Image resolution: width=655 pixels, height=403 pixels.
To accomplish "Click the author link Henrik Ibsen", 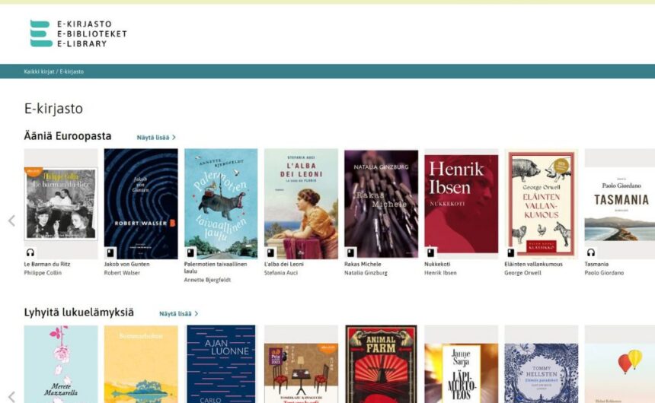I will click(x=440, y=273).
